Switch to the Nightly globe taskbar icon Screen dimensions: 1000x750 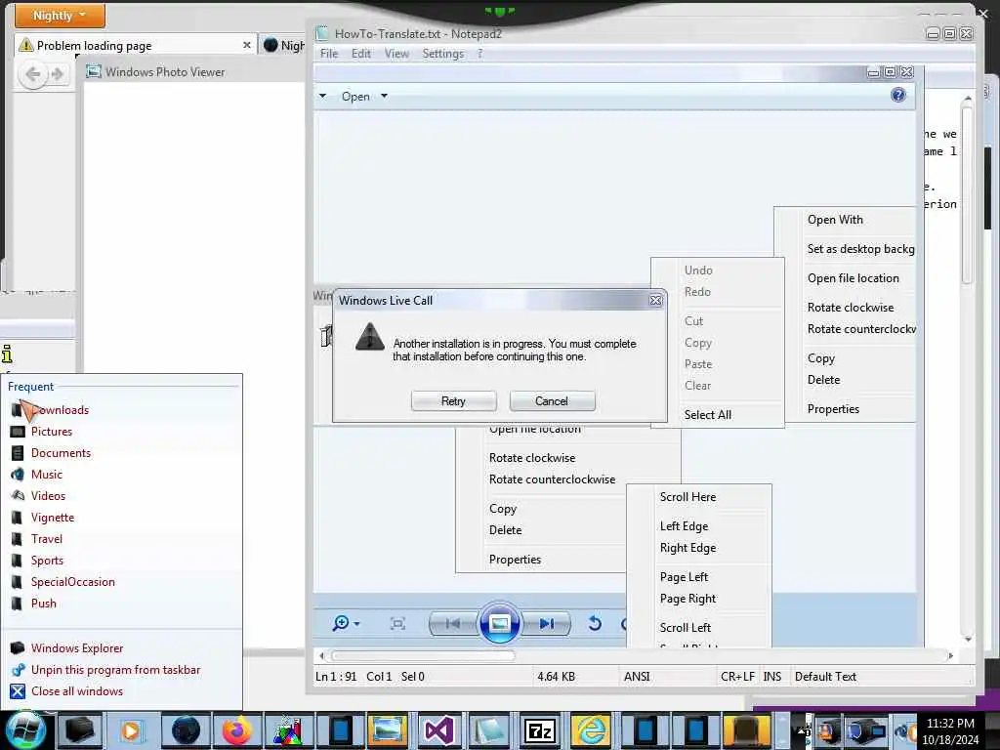pyautogui.click(x=186, y=730)
